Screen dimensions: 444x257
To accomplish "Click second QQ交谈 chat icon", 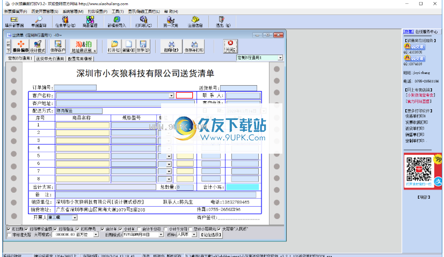I will (x=415, y=58).
